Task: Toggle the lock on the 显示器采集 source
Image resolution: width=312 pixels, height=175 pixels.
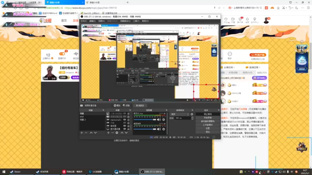Action: tap(128, 129)
